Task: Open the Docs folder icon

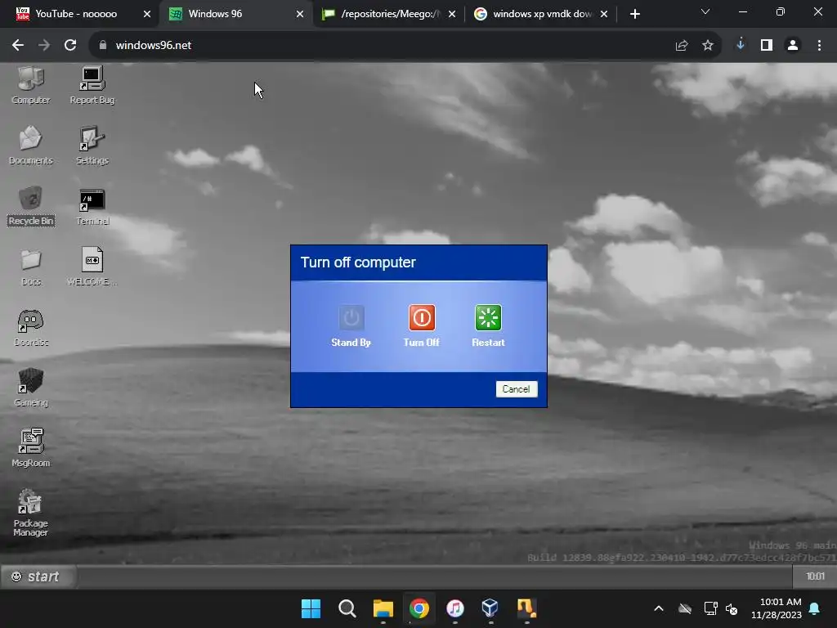Action: pyautogui.click(x=30, y=267)
